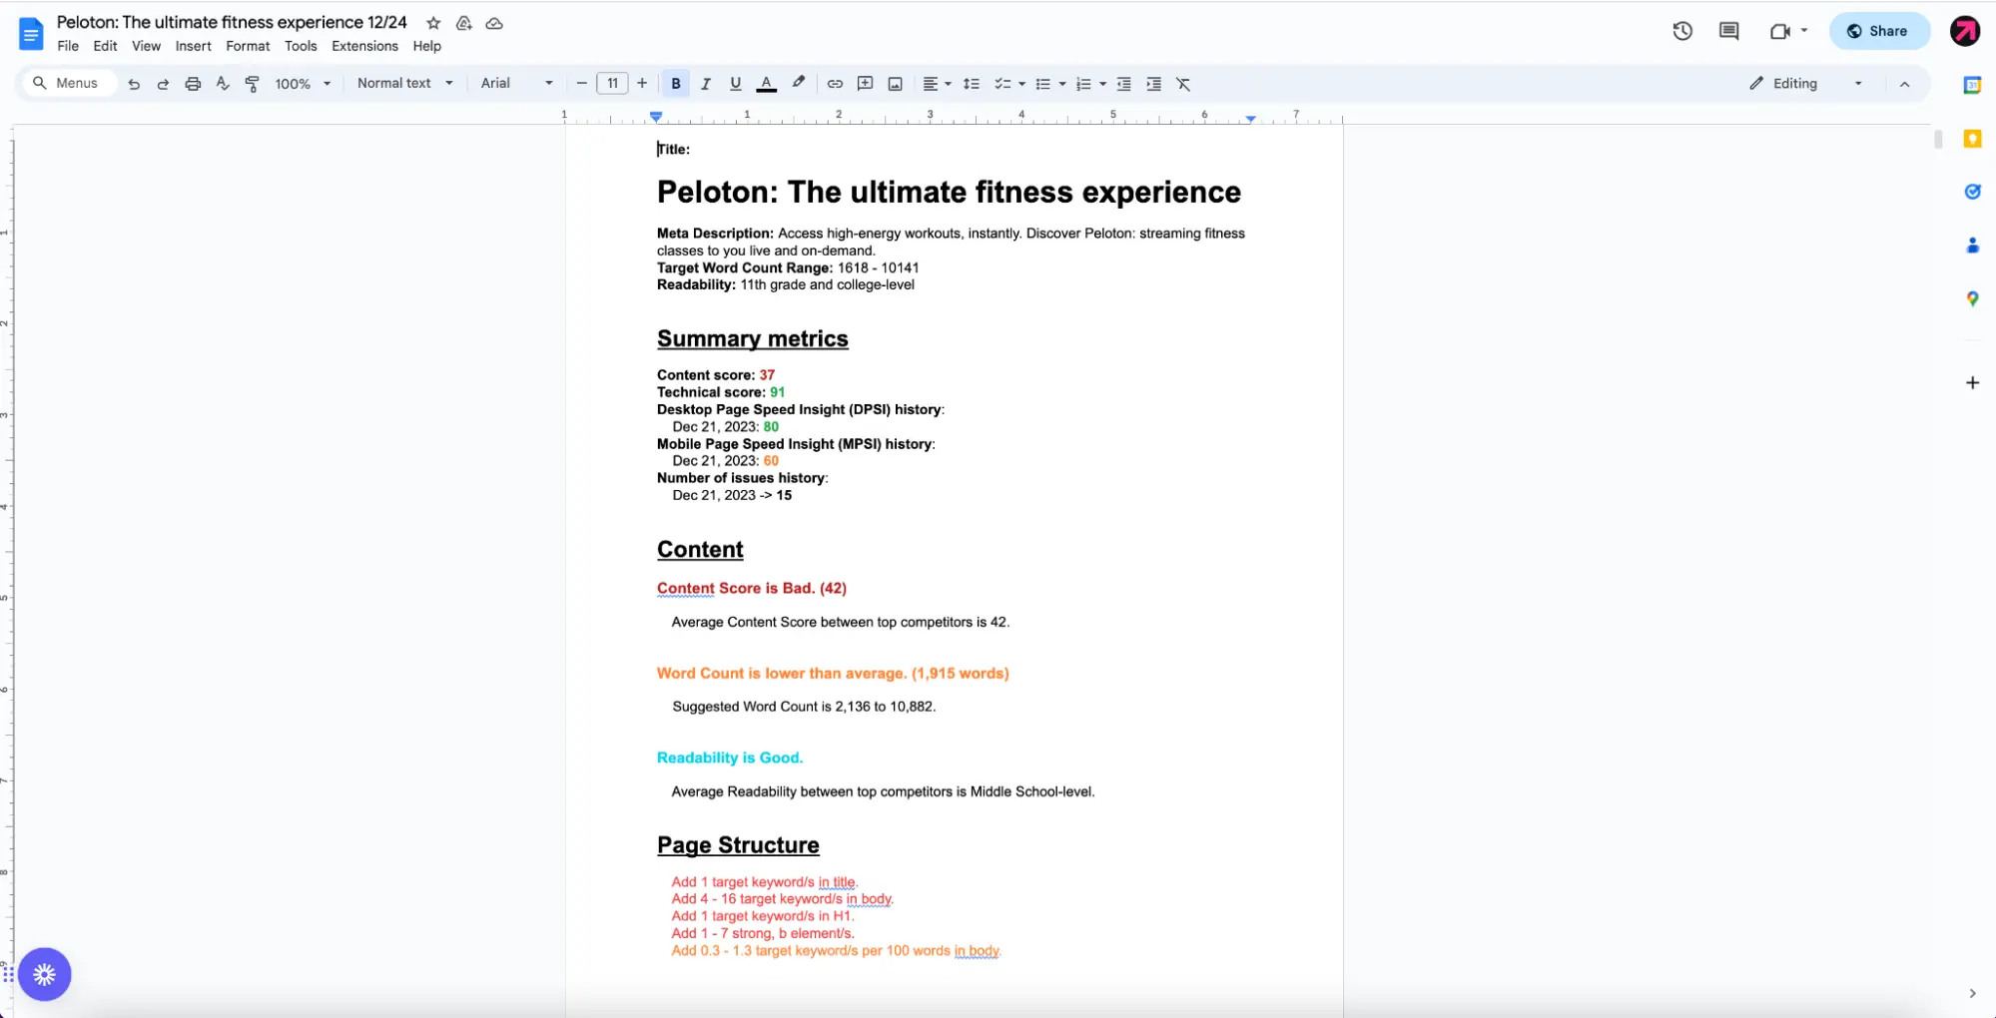Choose the highlight color
This screenshot has height=1018, width=1996.
pyautogui.click(x=798, y=84)
